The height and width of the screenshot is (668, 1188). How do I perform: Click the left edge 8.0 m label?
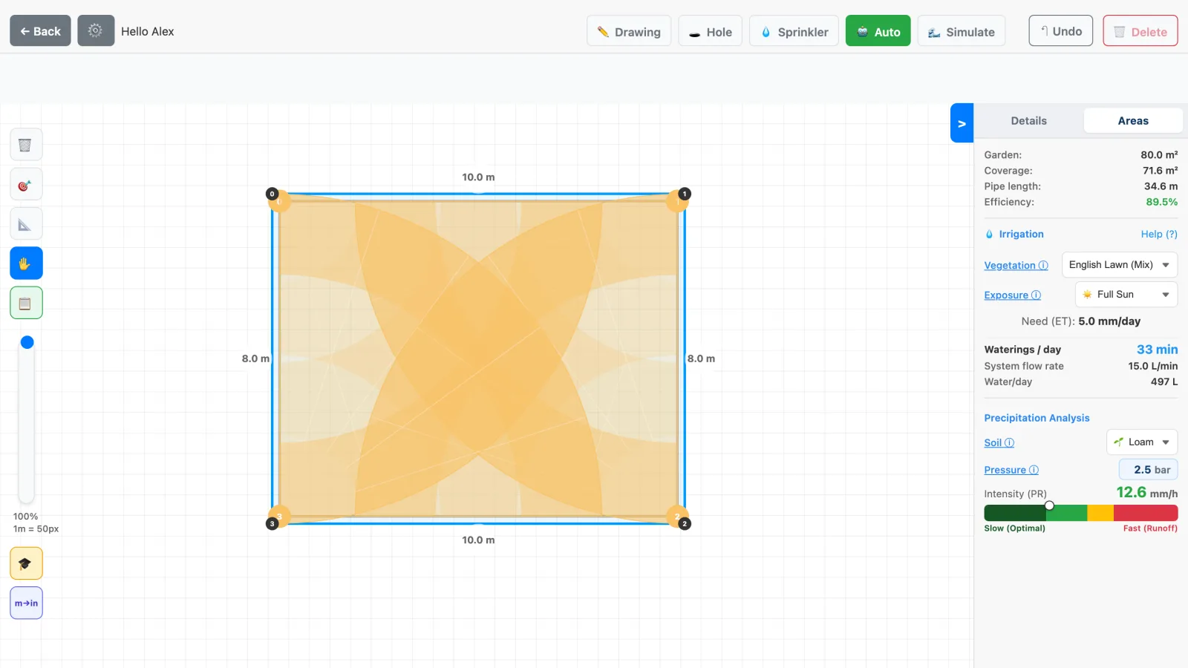point(255,358)
